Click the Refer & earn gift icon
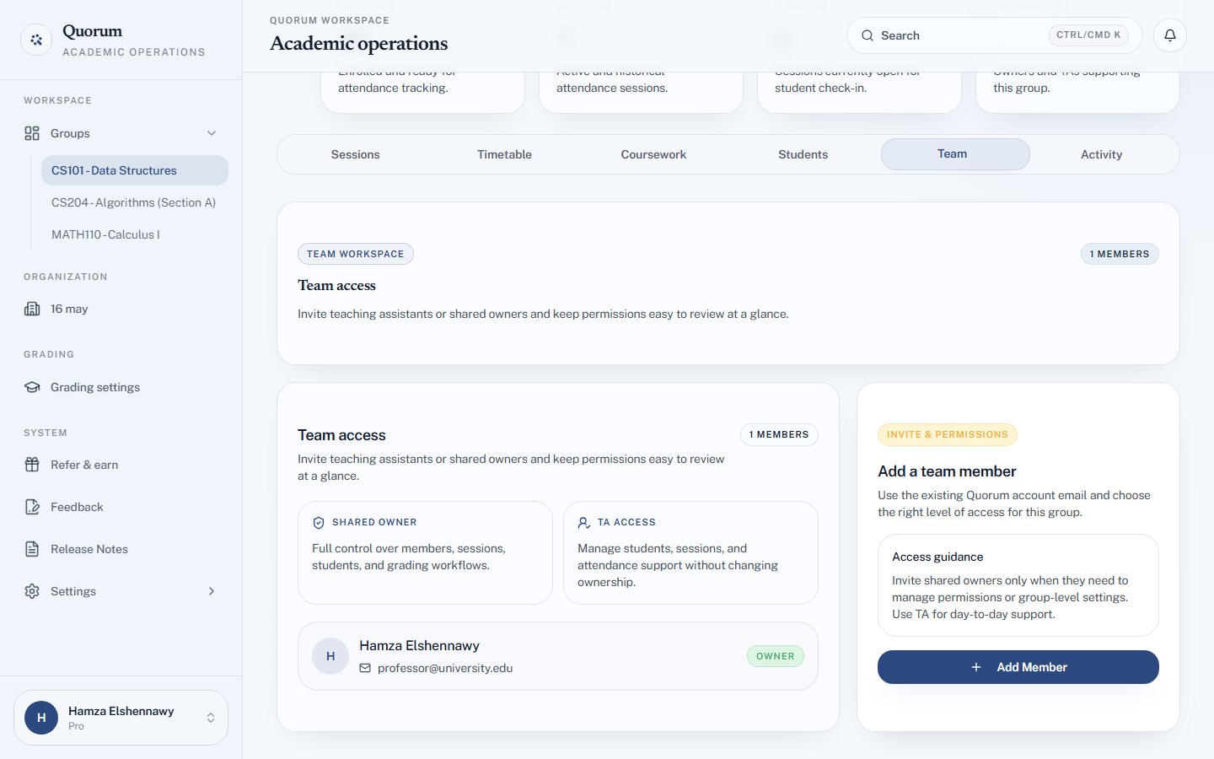This screenshot has height=759, width=1214. (x=32, y=465)
